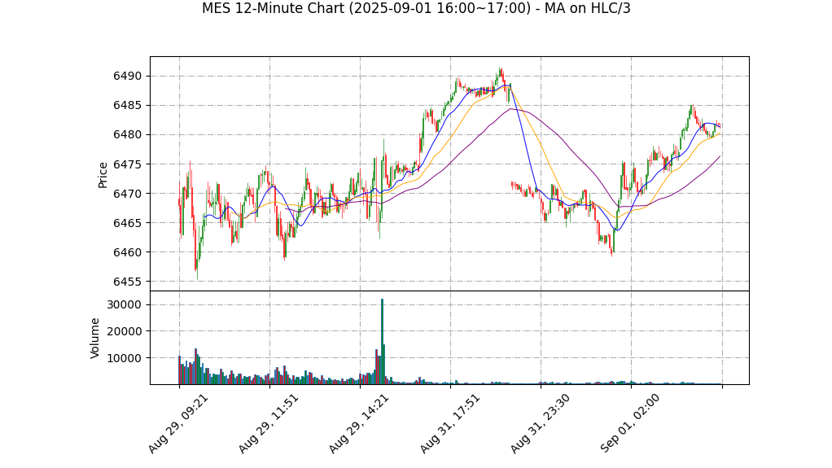Click the 6485 price axis label

tap(128, 106)
